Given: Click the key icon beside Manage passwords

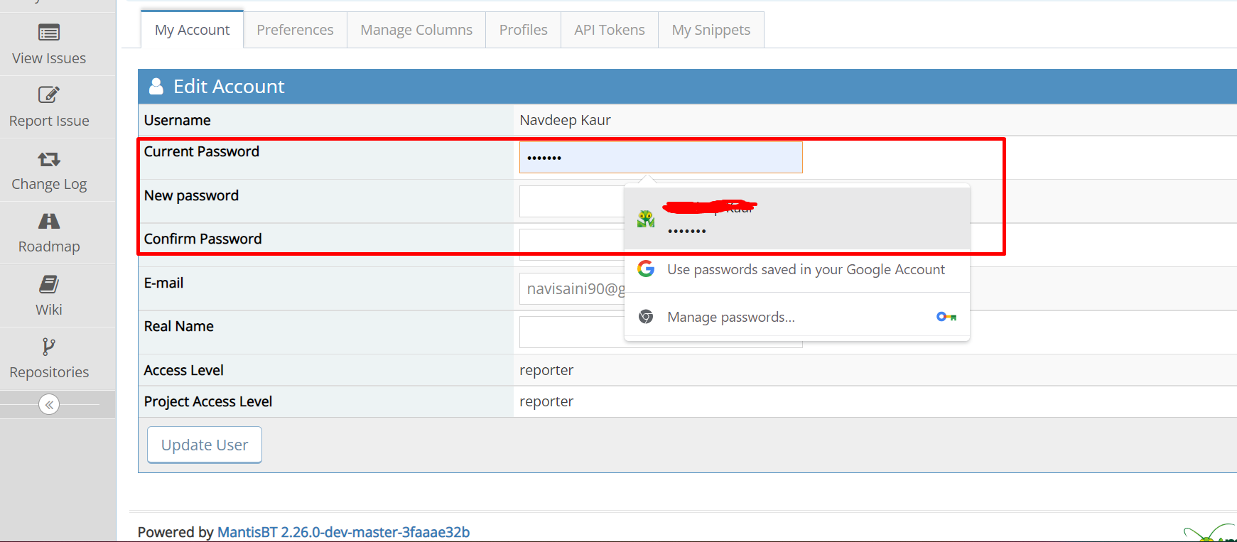Looking at the screenshot, I should (946, 317).
